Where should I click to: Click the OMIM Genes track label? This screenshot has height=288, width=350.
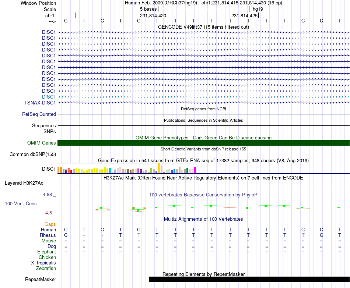(41, 143)
